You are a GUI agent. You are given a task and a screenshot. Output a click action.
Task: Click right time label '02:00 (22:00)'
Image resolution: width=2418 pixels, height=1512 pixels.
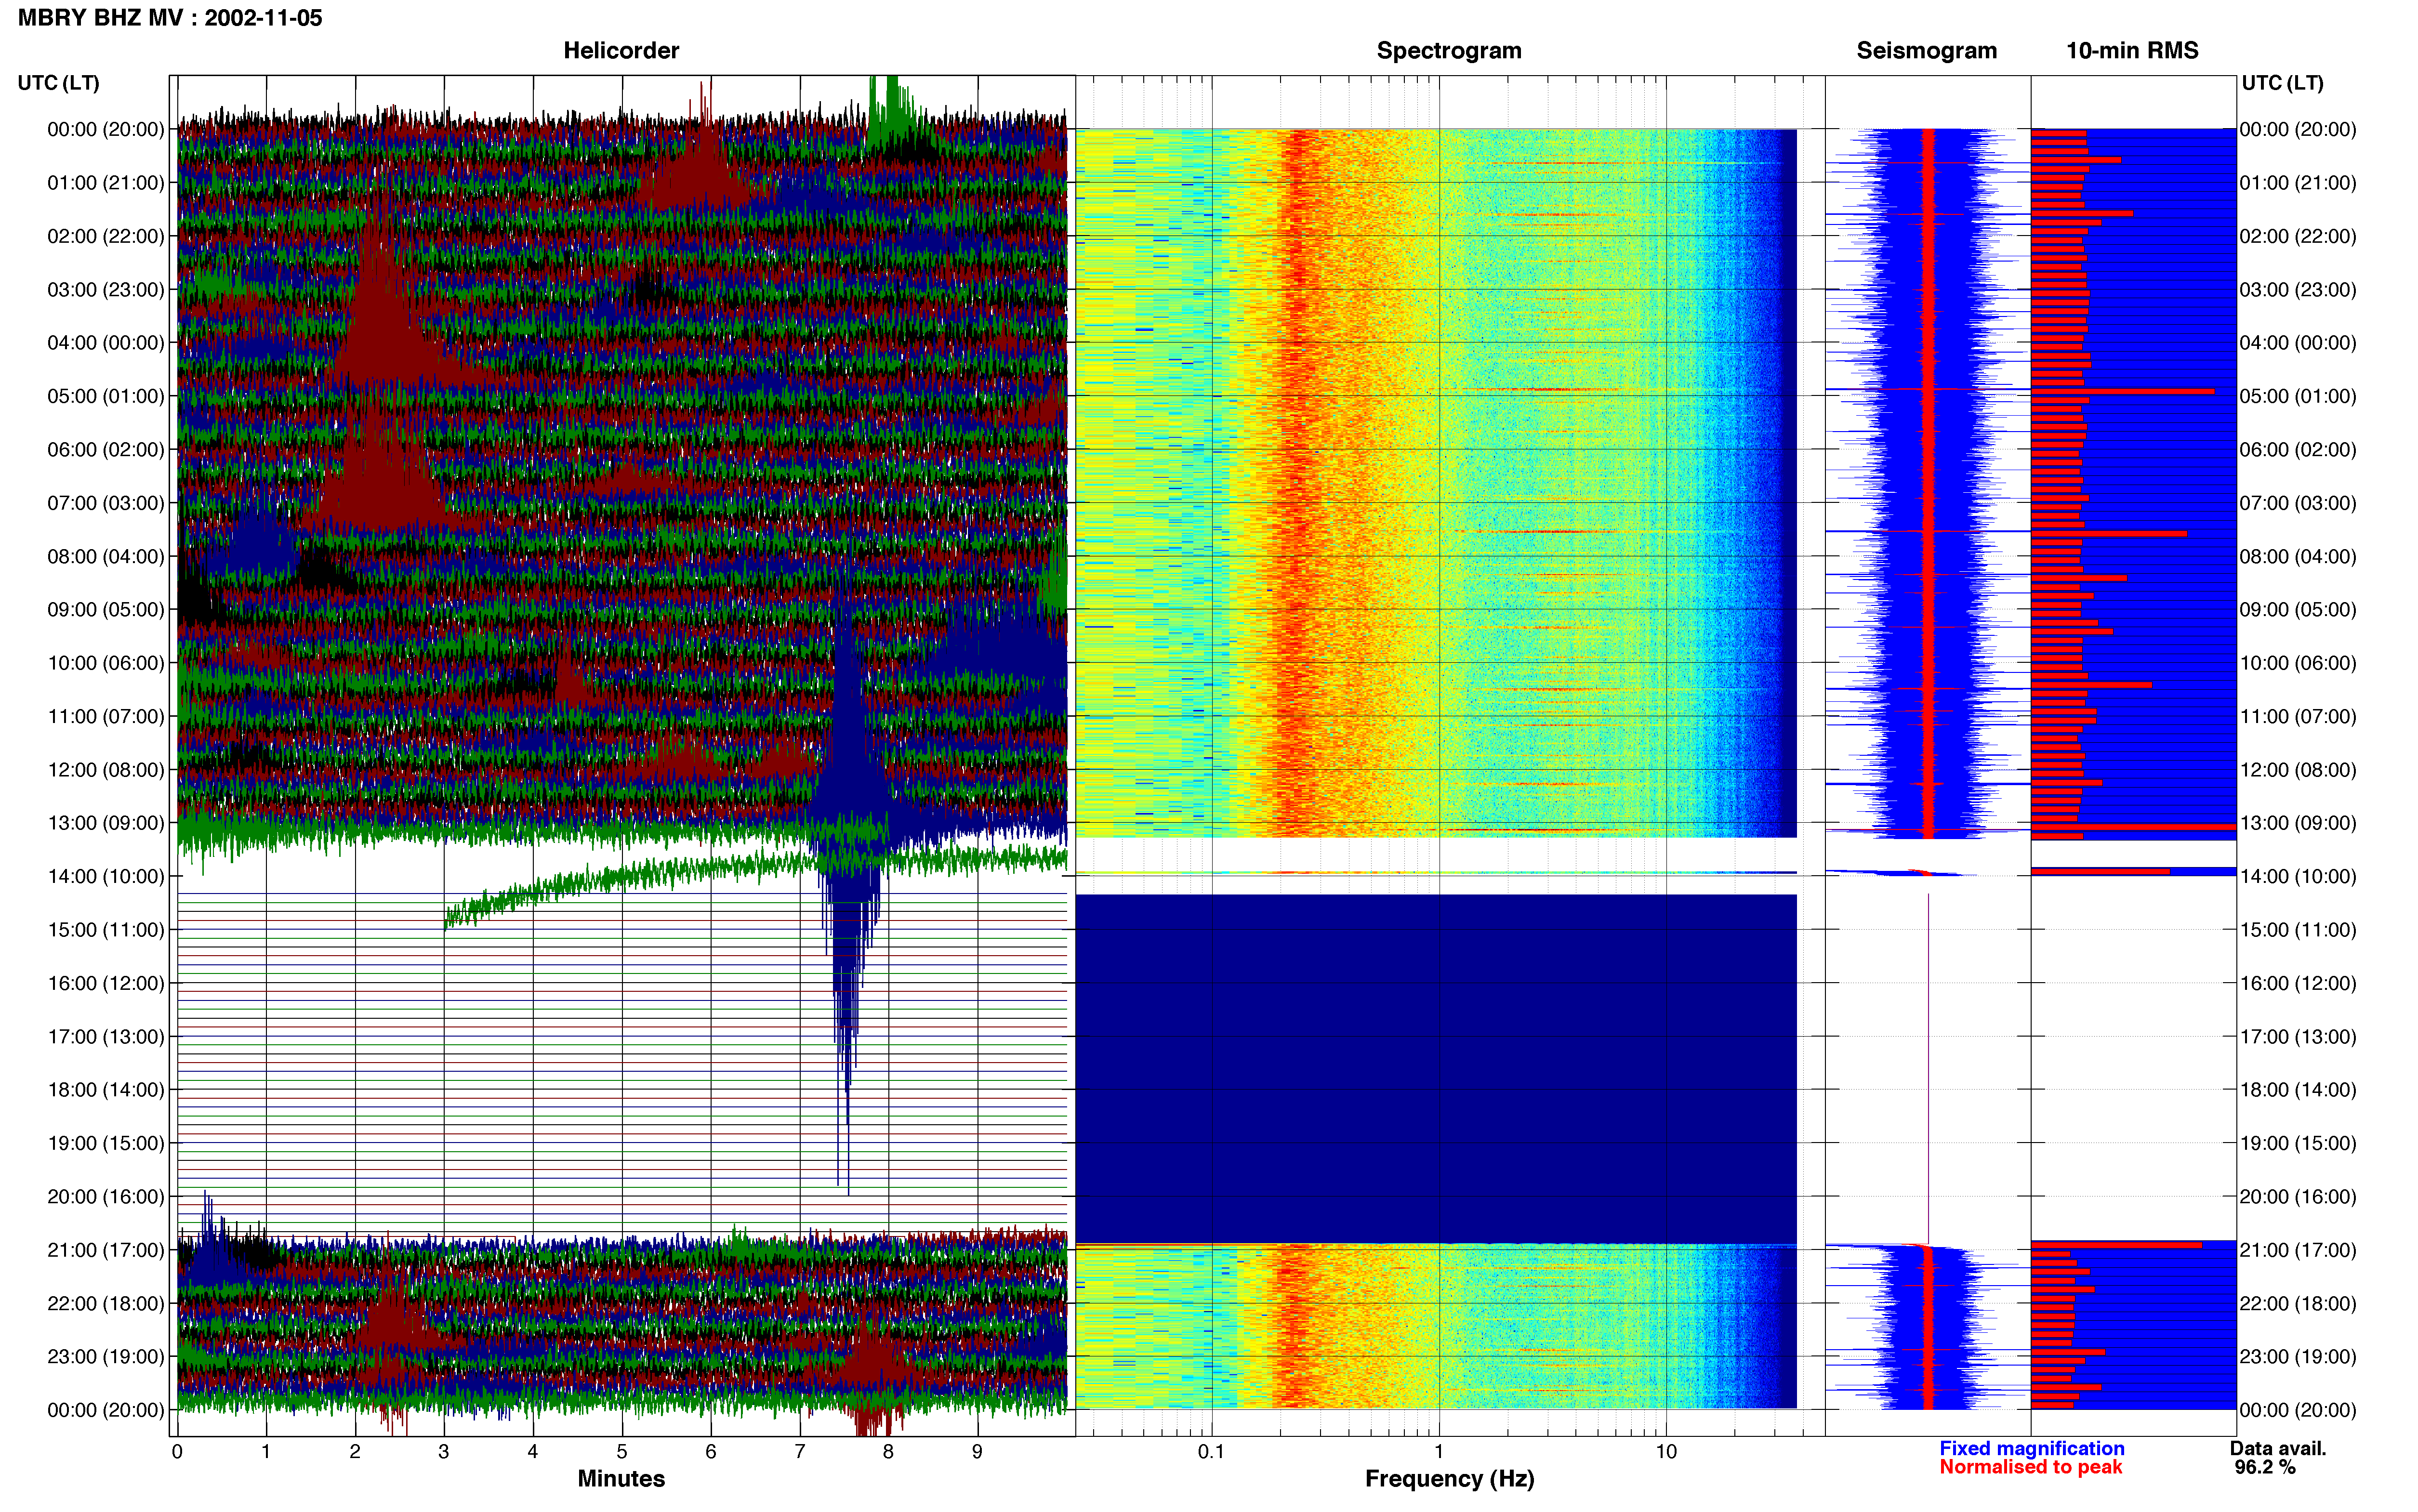(x=2298, y=236)
